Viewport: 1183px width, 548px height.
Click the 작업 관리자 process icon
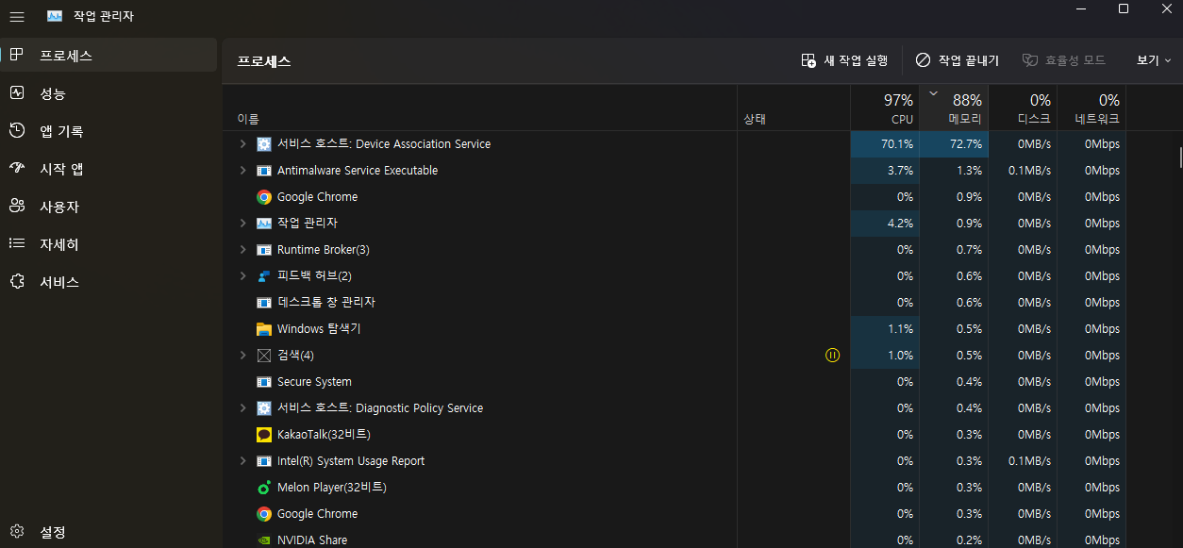click(x=264, y=224)
